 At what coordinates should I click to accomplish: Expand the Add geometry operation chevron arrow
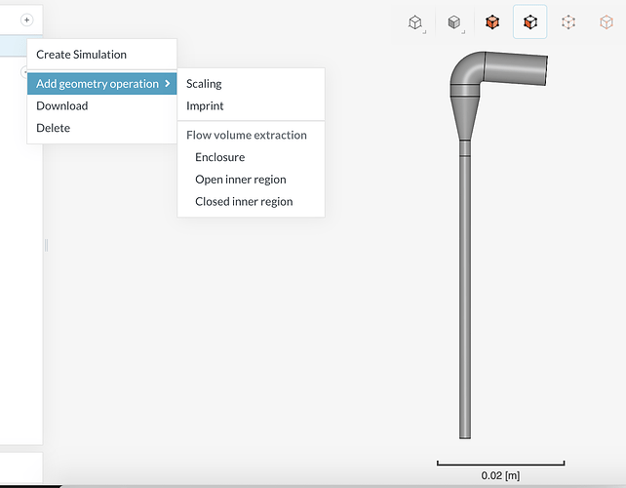168,84
